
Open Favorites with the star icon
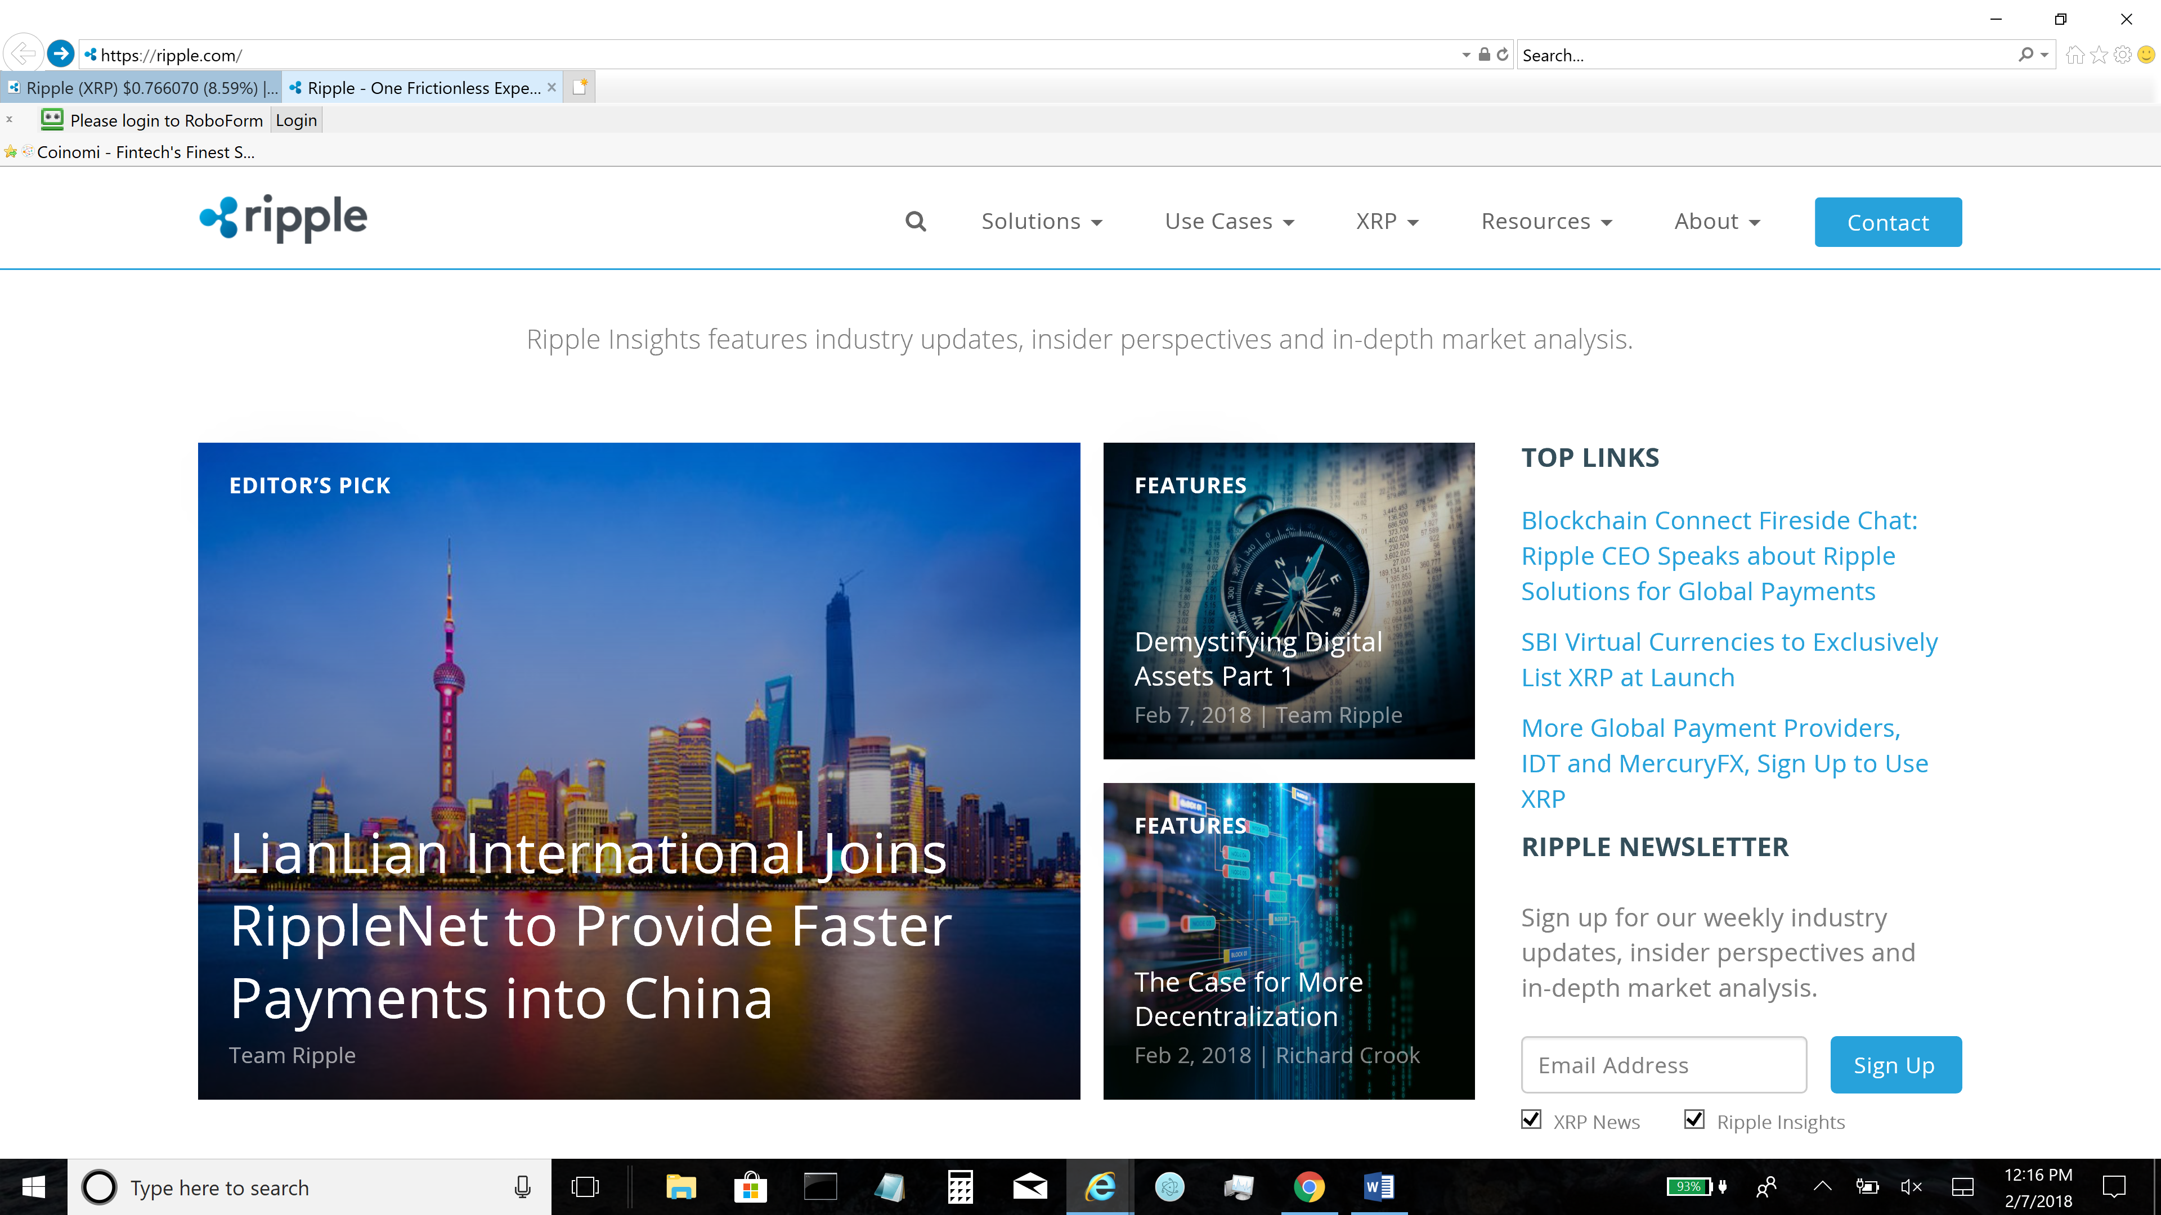pos(2099,55)
